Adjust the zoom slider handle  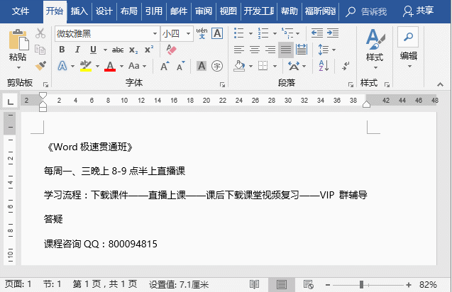pos(361,285)
